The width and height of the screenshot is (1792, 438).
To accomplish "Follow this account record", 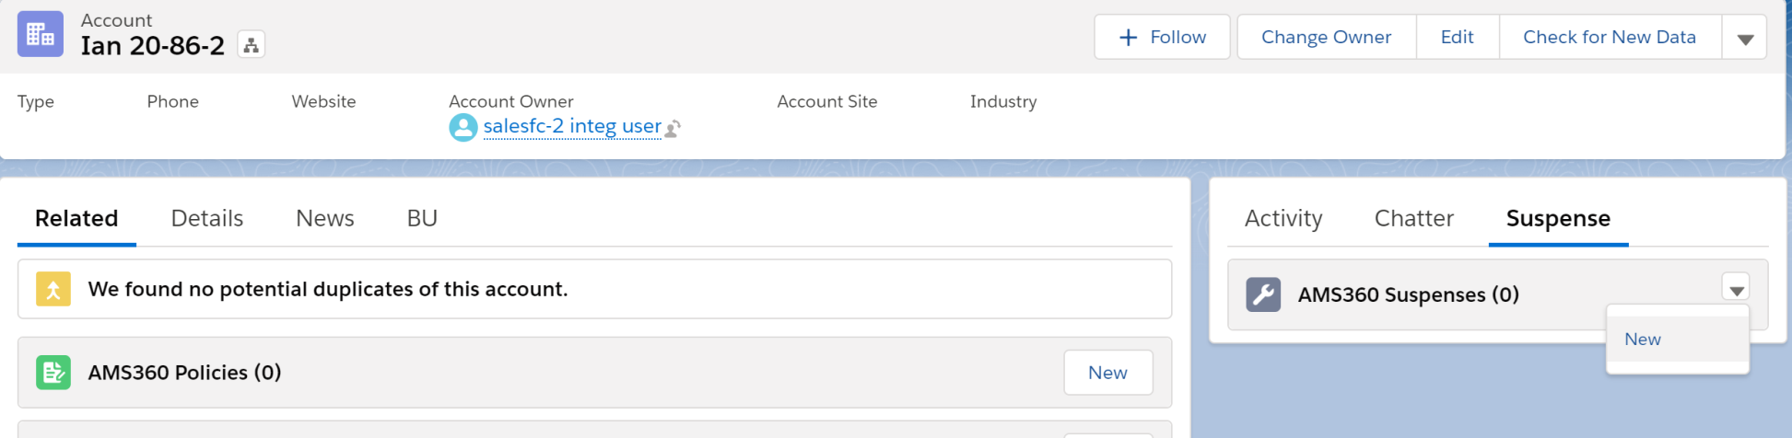I will coord(1162,37).
